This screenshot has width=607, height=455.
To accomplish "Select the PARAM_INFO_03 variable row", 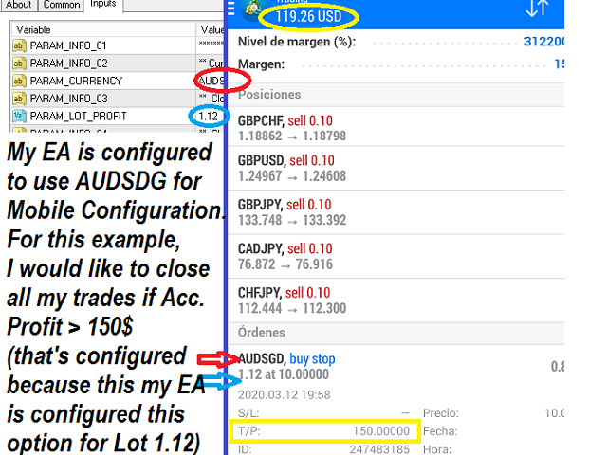I will click(x=118, y=99).
